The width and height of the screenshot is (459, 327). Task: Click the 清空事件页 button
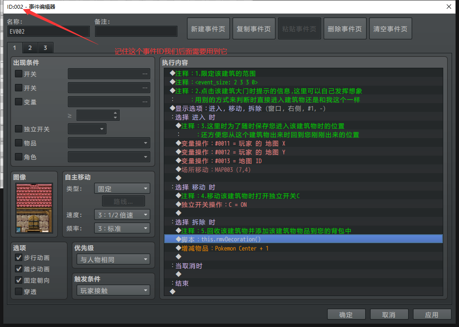point(391,29)
